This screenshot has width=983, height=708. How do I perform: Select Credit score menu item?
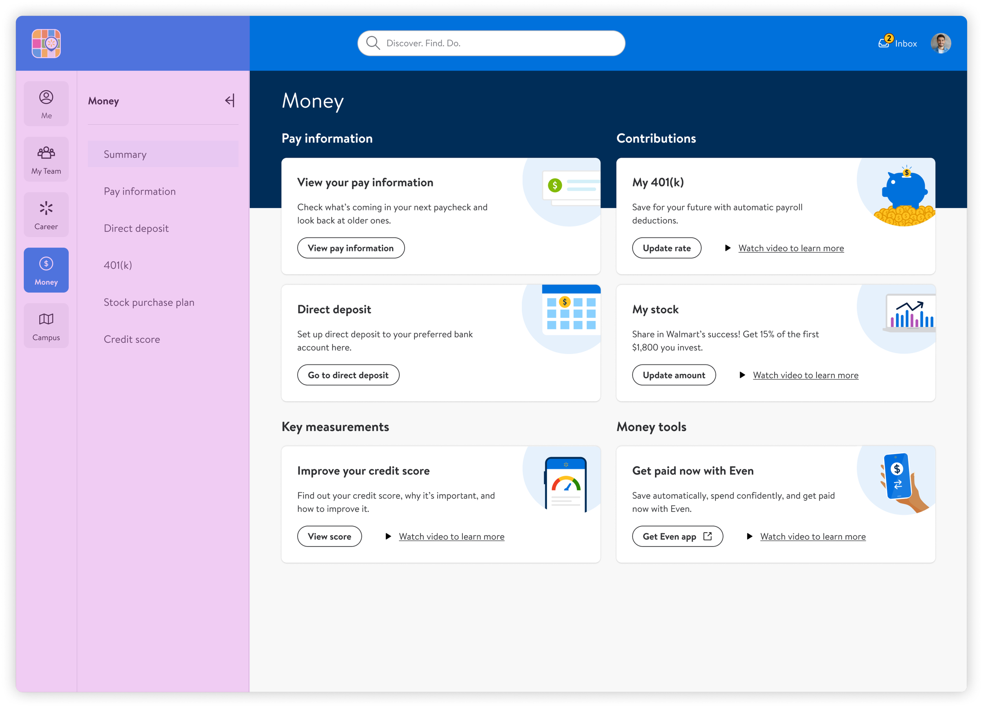[x=132, y=339]
